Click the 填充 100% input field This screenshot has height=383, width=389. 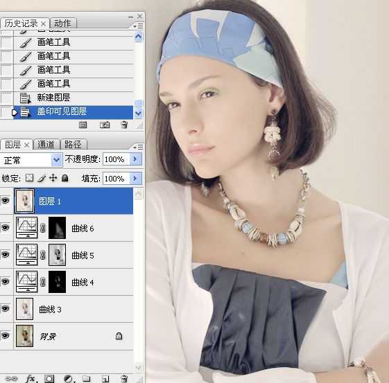coord(116,179)
